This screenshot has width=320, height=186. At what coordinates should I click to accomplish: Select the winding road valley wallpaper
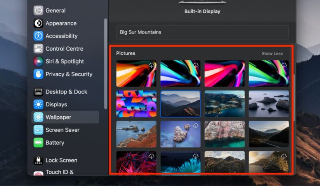click(268, 134)
